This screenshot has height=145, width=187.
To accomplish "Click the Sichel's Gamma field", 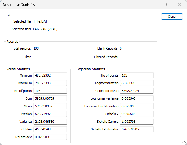I will coord(137,122).
